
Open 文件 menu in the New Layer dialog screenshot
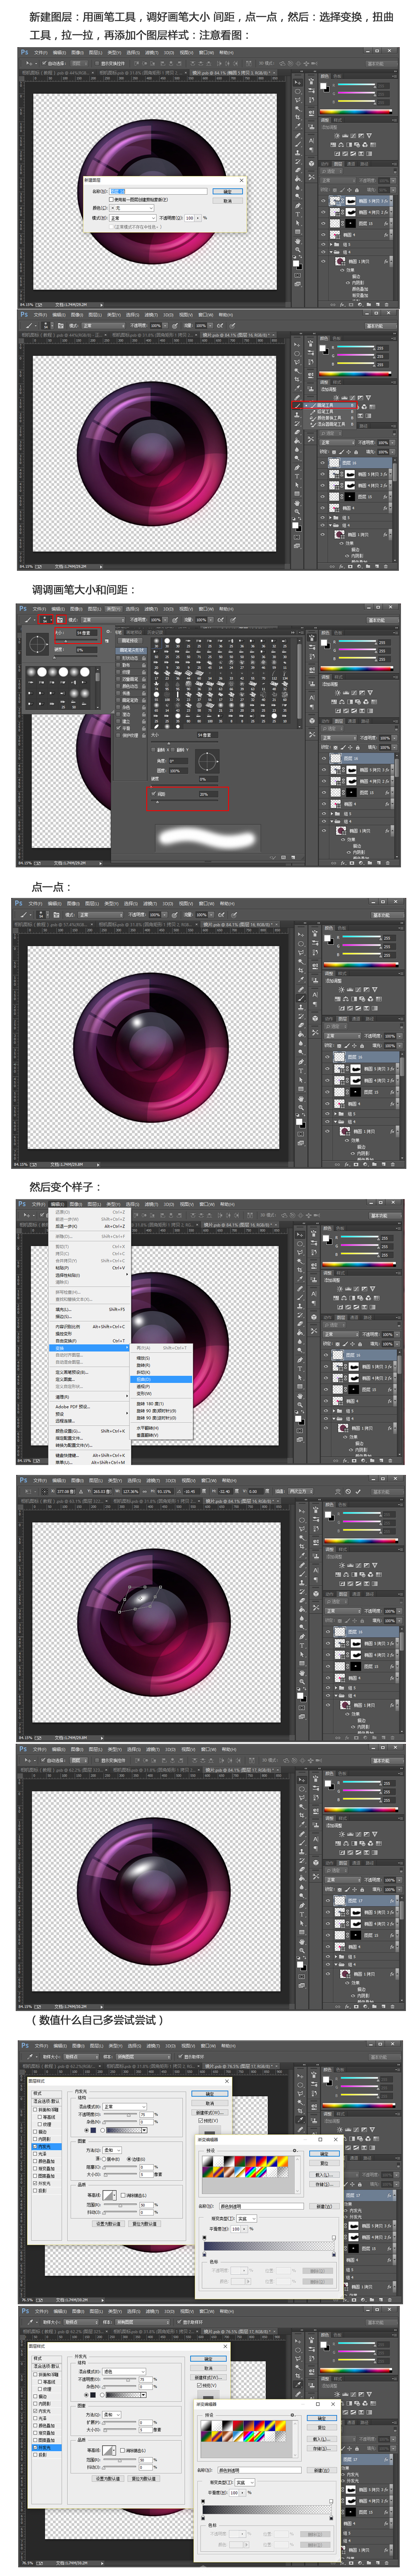tap(40, 53)
